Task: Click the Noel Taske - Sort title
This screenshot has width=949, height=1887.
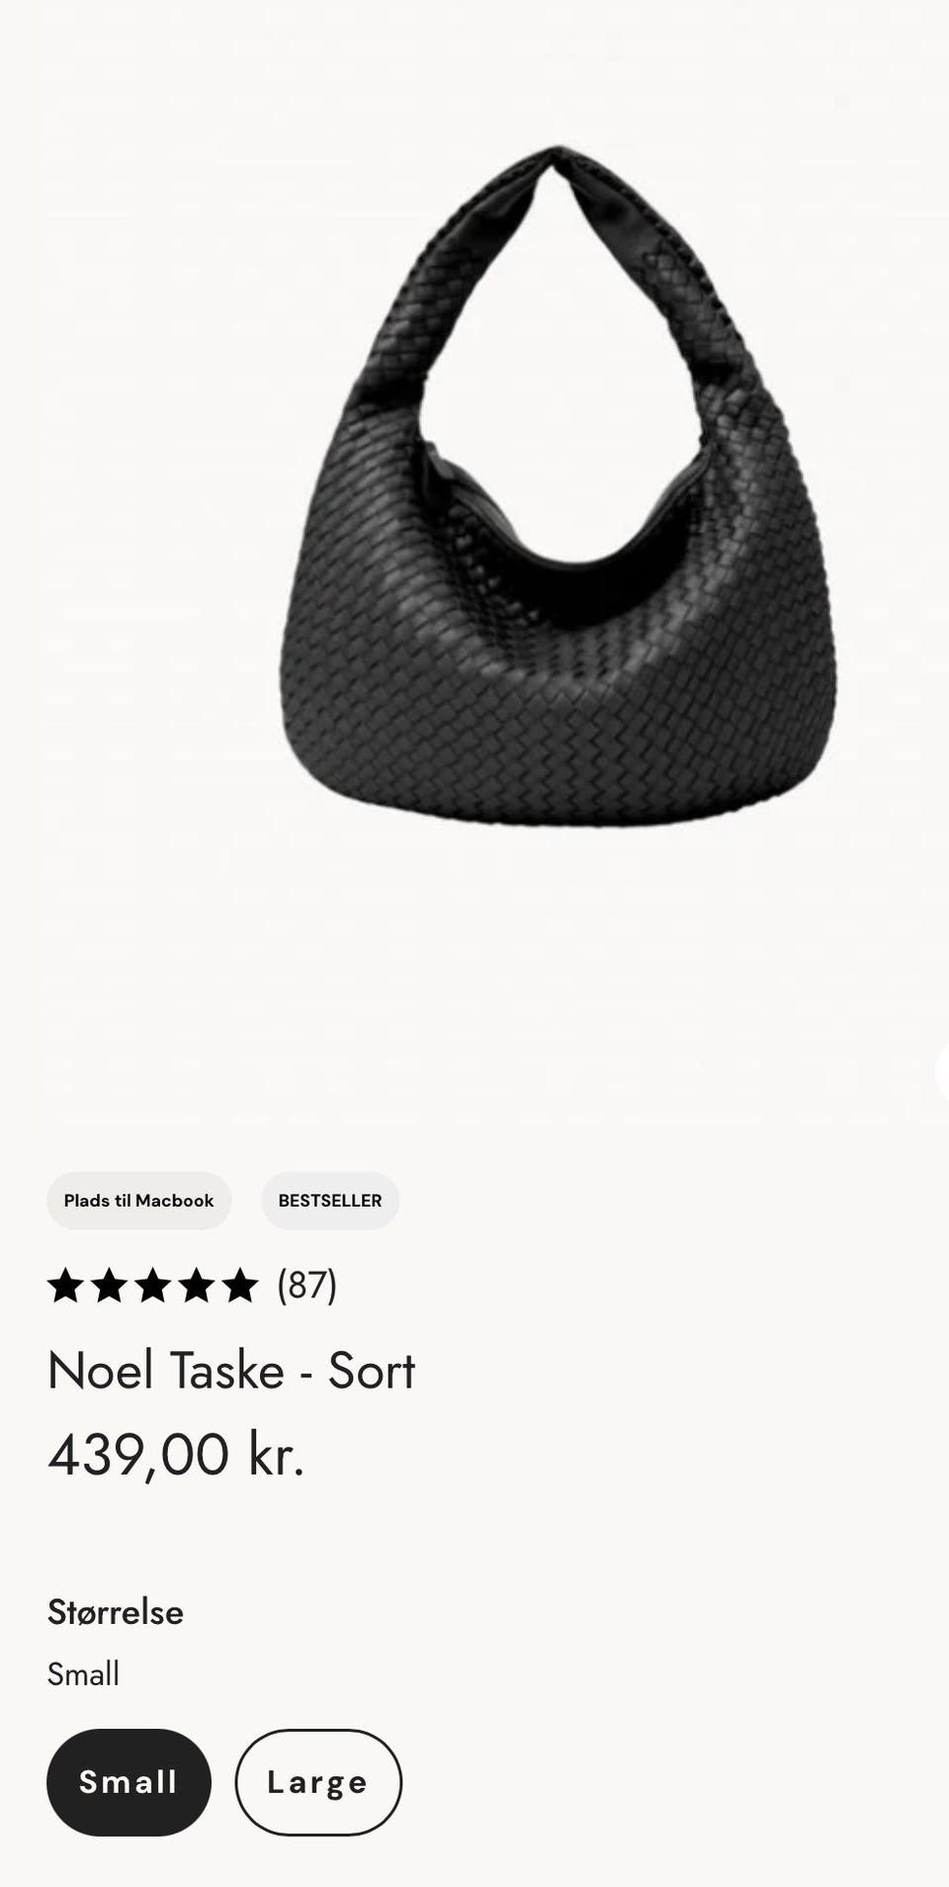Action: (x=231, y=1371)
